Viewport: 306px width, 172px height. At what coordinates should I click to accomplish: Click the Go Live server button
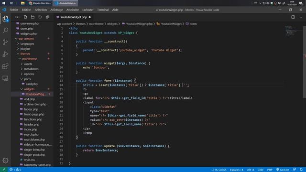point(283,170)
